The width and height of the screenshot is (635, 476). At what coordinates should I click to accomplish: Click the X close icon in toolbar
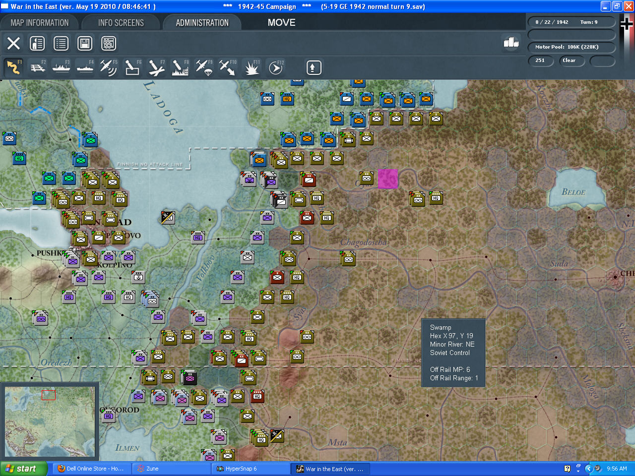[13, 43]
